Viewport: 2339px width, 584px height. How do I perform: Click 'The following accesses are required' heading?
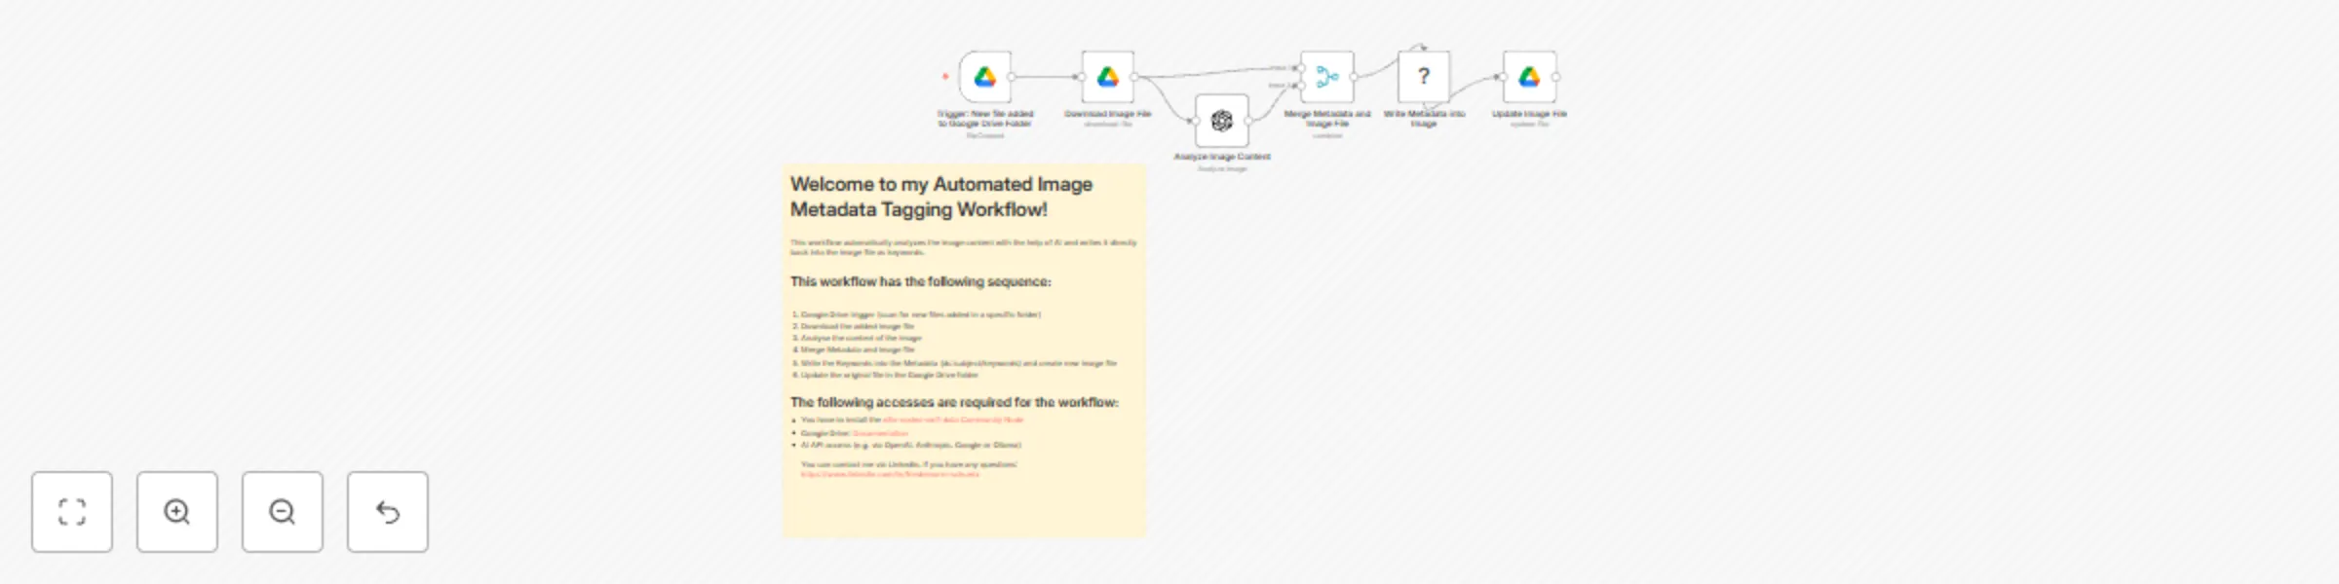(x=954, y=402)
